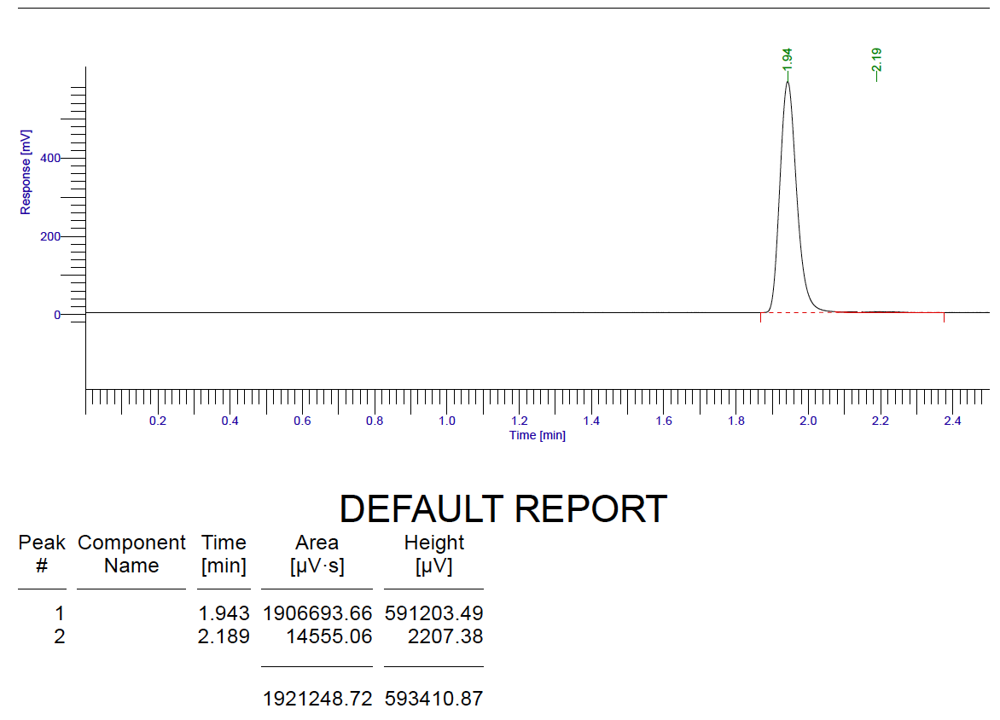The width and height of the screenshot is (1000, 720).
Task: Click the height value 591203.49 for peak 1
Action: [x=433, y=613]
